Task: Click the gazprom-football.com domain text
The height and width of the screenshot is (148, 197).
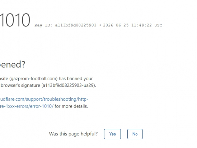Action: pyautogui.click(x=33, y=79)
